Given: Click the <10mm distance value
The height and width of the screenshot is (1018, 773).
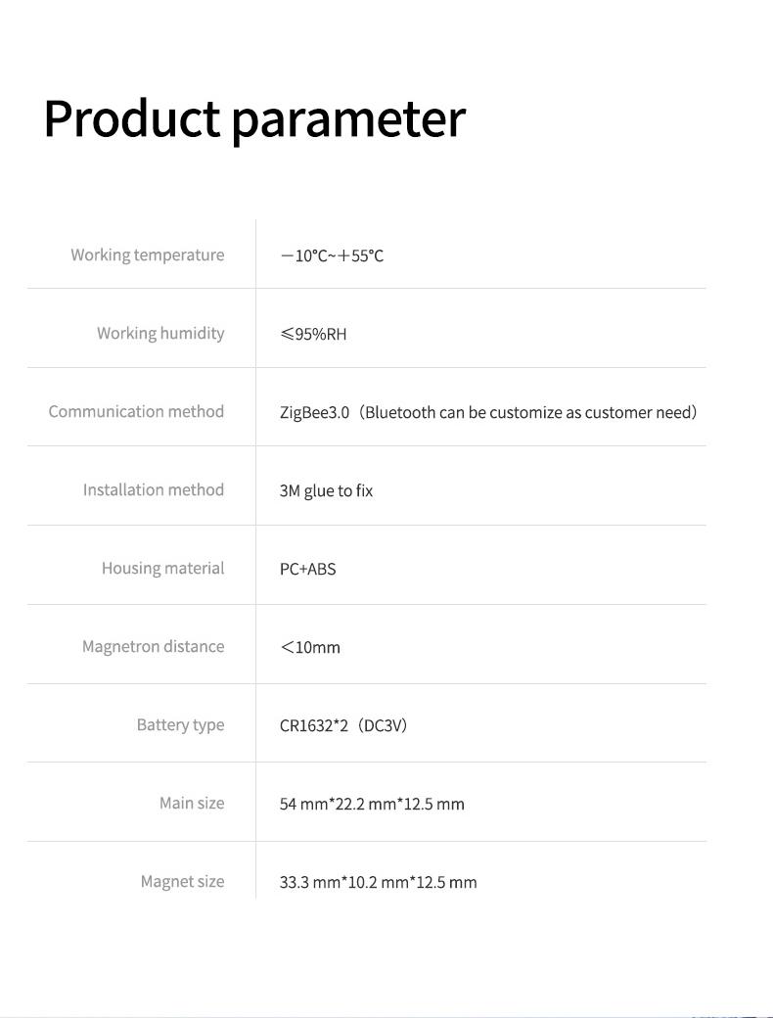Looking at the screenshot, I should point(310,647).
